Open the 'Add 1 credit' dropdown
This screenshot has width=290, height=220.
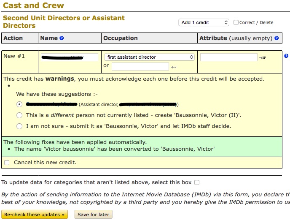click(204, 22)
